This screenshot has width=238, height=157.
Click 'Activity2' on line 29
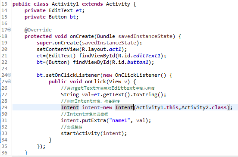[195, 107]
